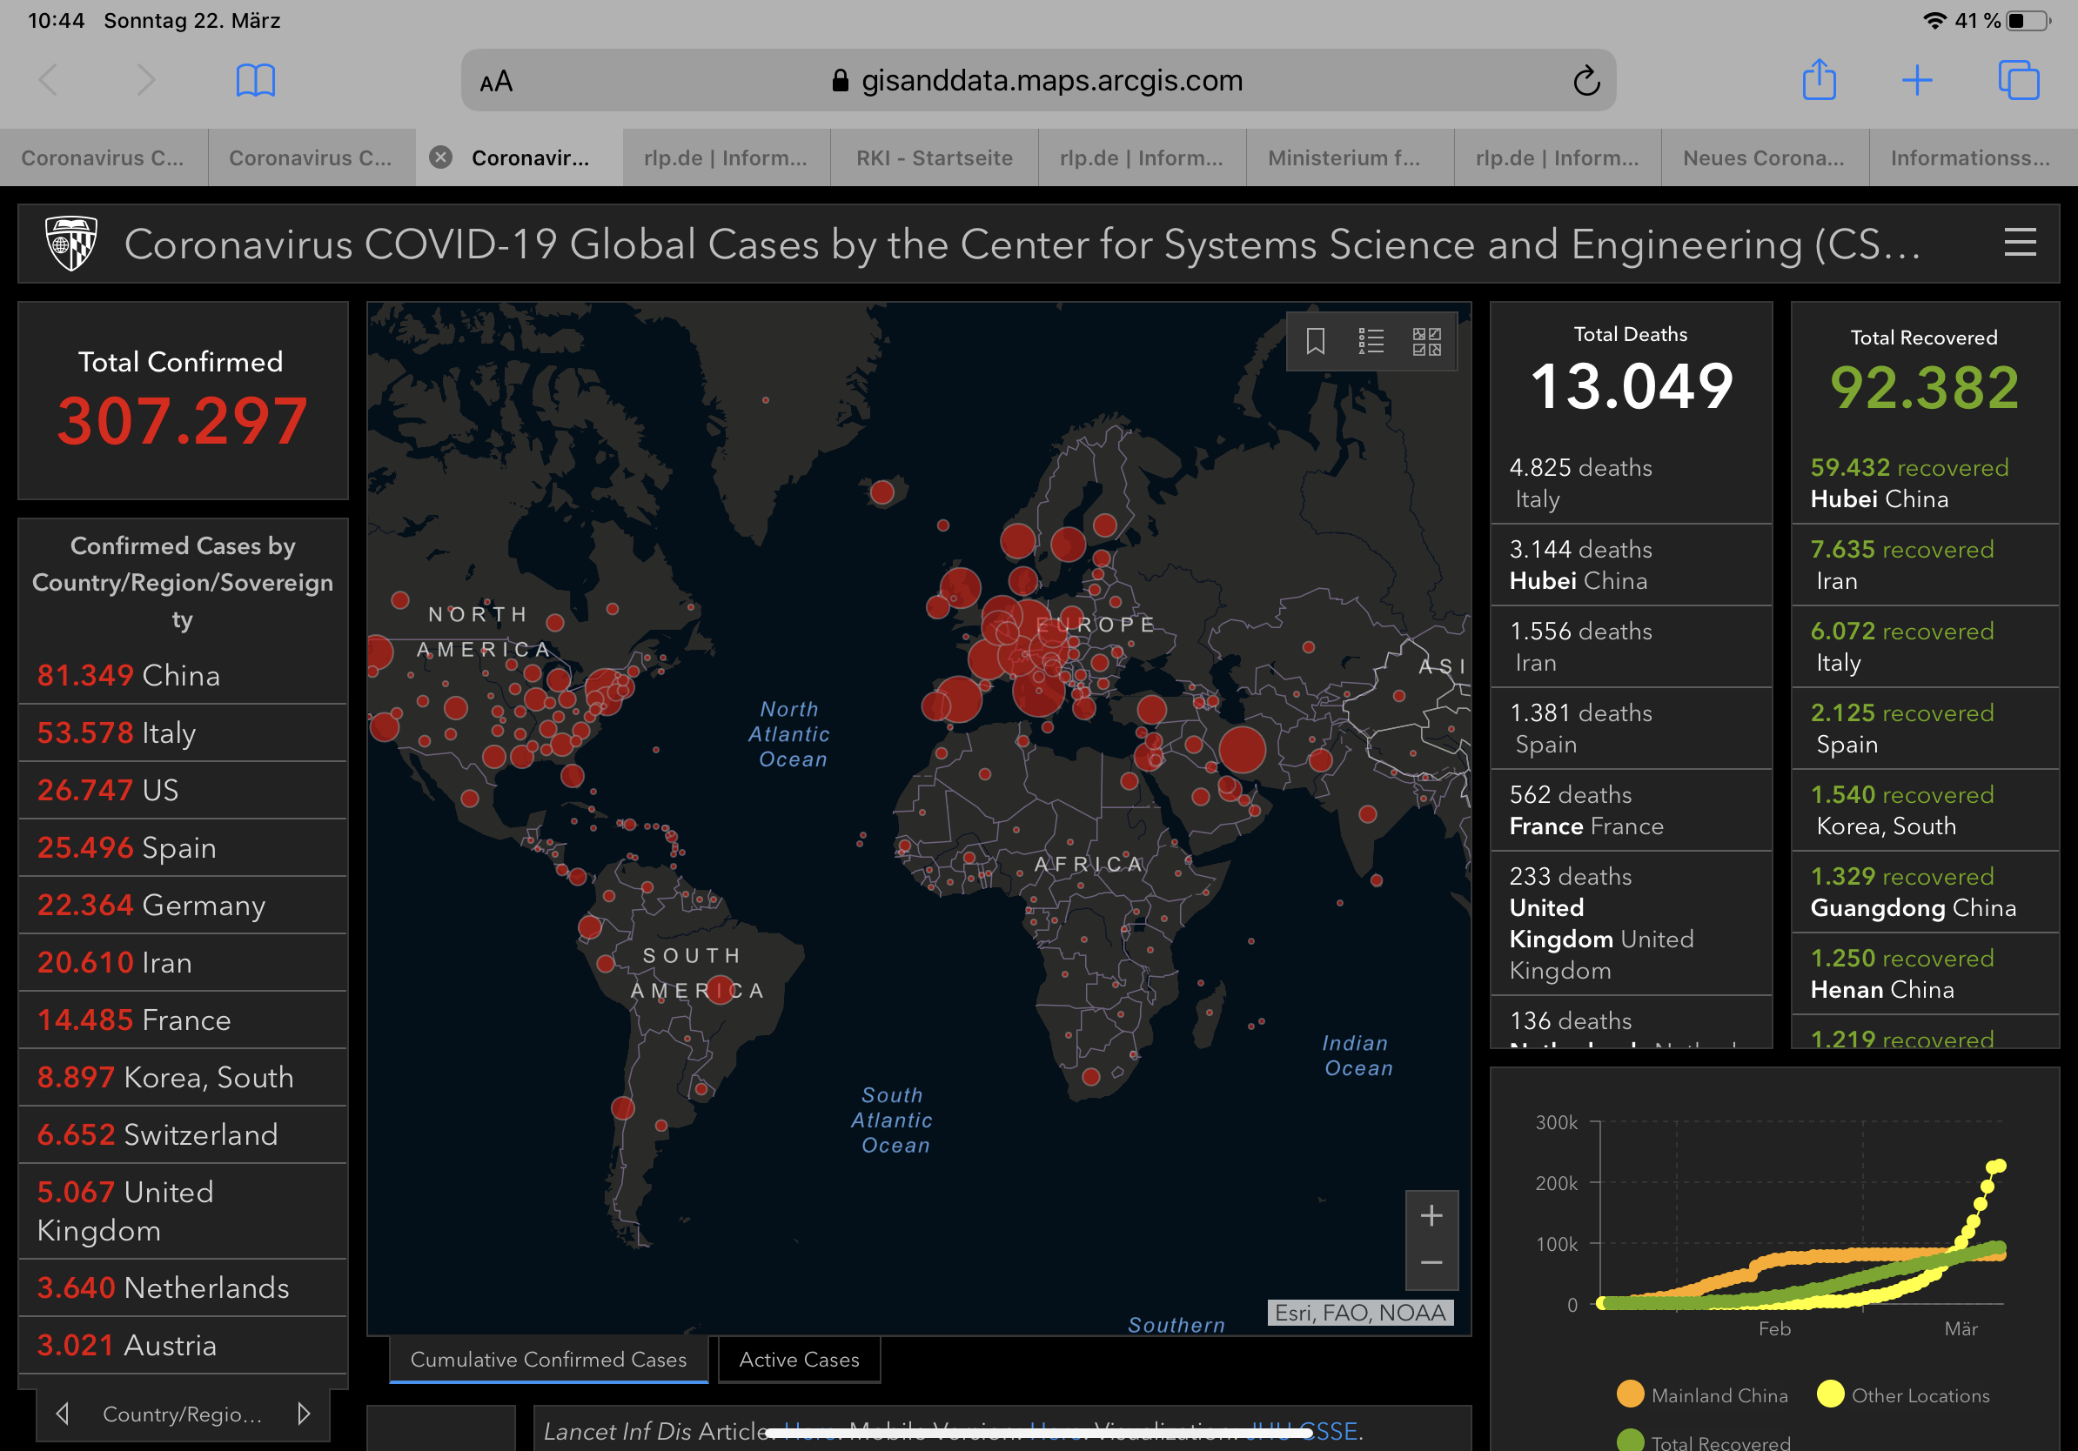Switch to the Neues Corona... tab

tap(1765, 157)
